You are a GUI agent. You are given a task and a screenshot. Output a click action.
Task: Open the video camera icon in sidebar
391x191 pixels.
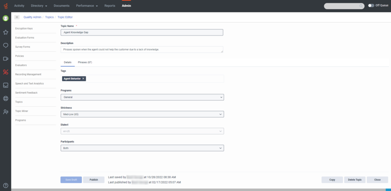tap(5, 59)
